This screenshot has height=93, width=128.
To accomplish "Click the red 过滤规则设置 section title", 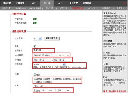I will pos(19,32).
